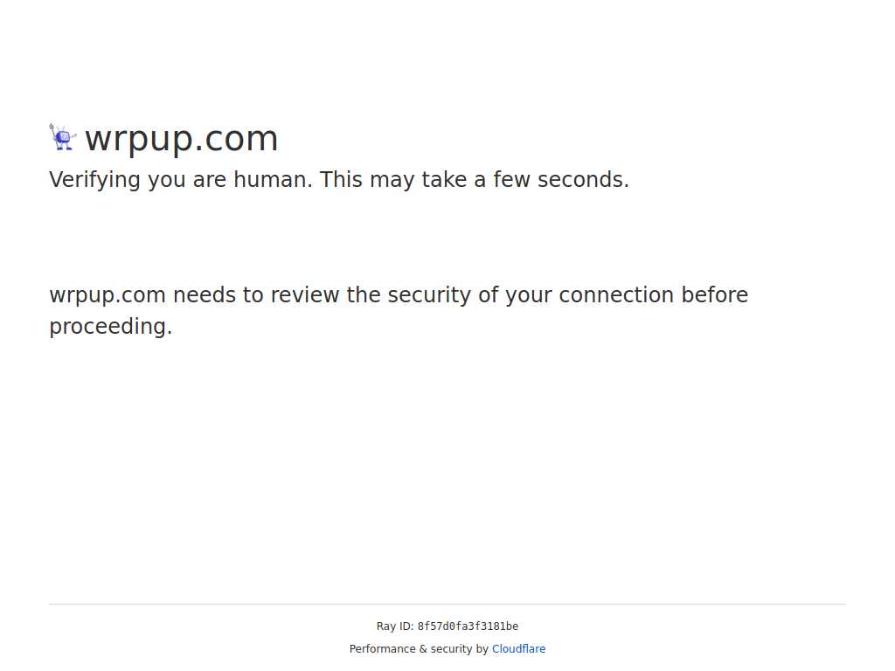Click the Ray ID value 8f57d0fa3f3181be
The height and width of the screenshot is (671, 895).
468,626
